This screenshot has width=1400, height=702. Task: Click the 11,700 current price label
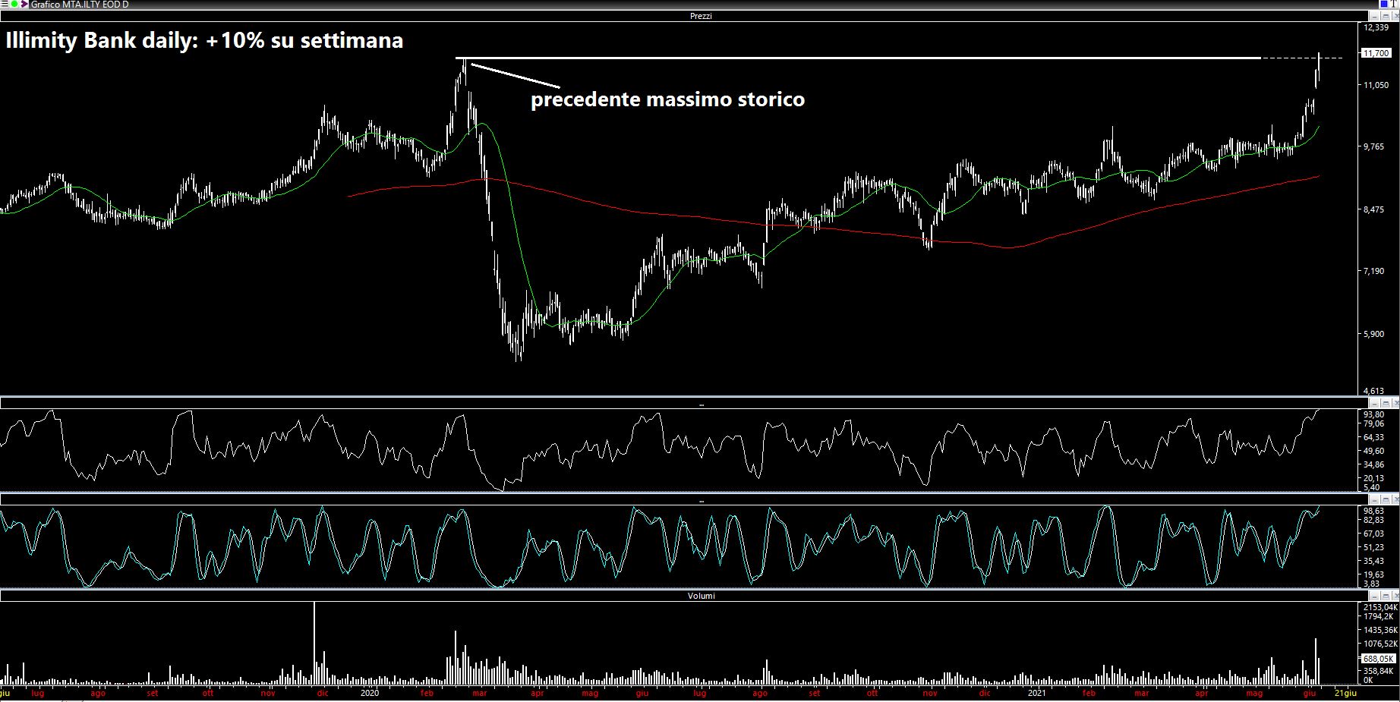click(x=1376, y=53)
